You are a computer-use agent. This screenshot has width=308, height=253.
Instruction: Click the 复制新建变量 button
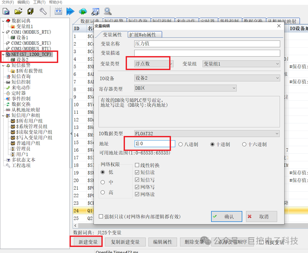click(x=125, y=242)
